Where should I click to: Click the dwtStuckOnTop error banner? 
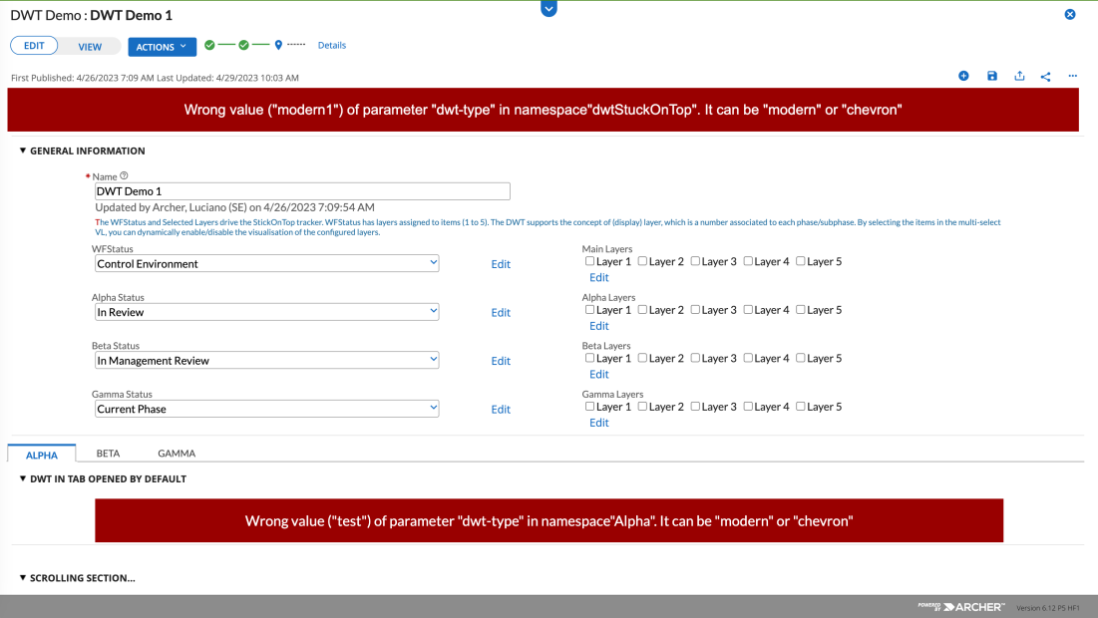point(543,110)
